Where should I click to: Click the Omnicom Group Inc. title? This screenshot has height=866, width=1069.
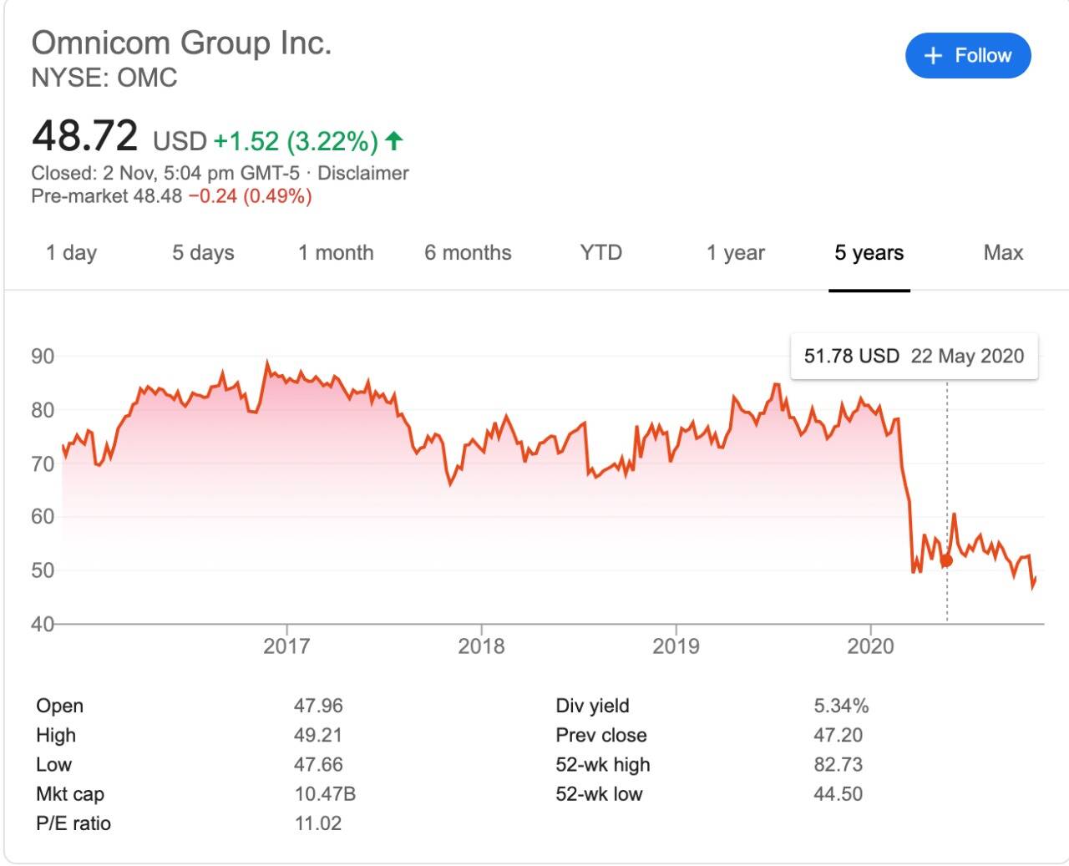pos(181,43)
